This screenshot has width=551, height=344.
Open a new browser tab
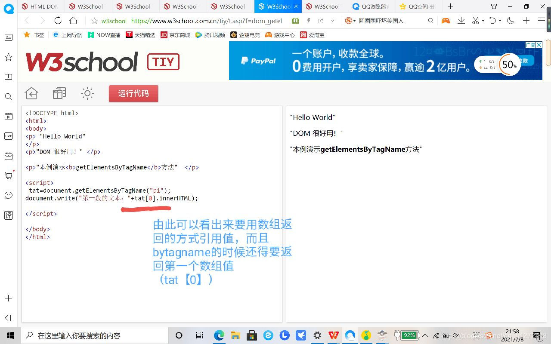[450, 6]
